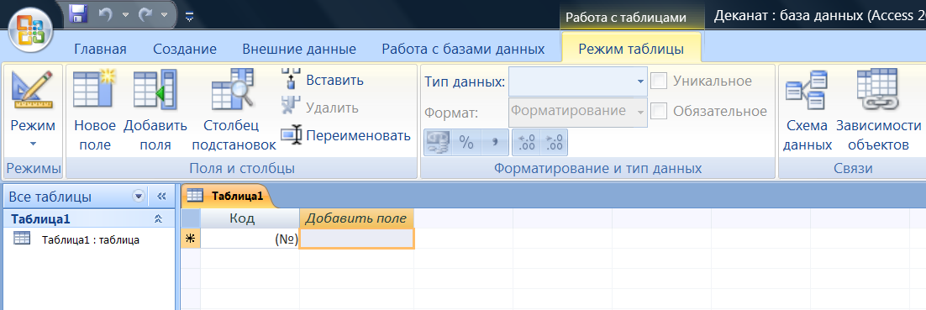Screen dimensions: 926x310
Task: Redo the last action
Action: click(x=146, y=14)
